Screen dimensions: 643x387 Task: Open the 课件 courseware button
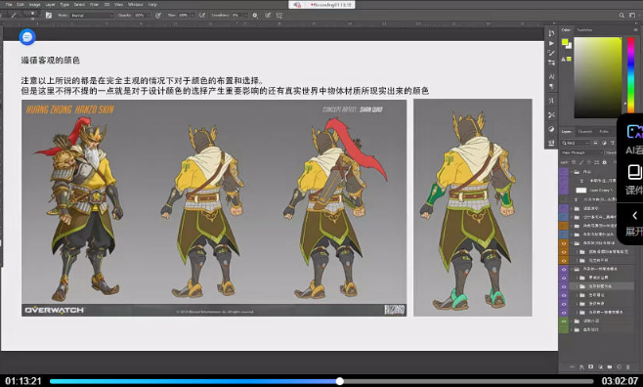click(634, 179)
